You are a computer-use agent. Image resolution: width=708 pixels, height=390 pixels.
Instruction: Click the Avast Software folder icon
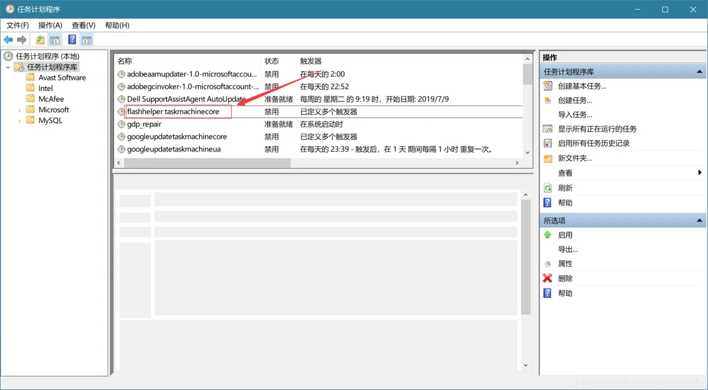[x=30, y=77]
